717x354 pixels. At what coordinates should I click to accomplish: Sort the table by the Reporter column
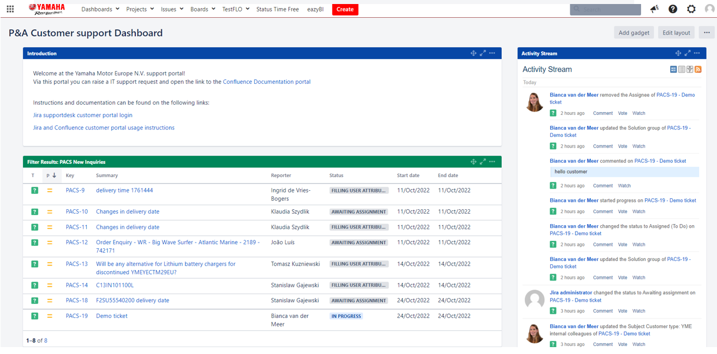(281, 175)
